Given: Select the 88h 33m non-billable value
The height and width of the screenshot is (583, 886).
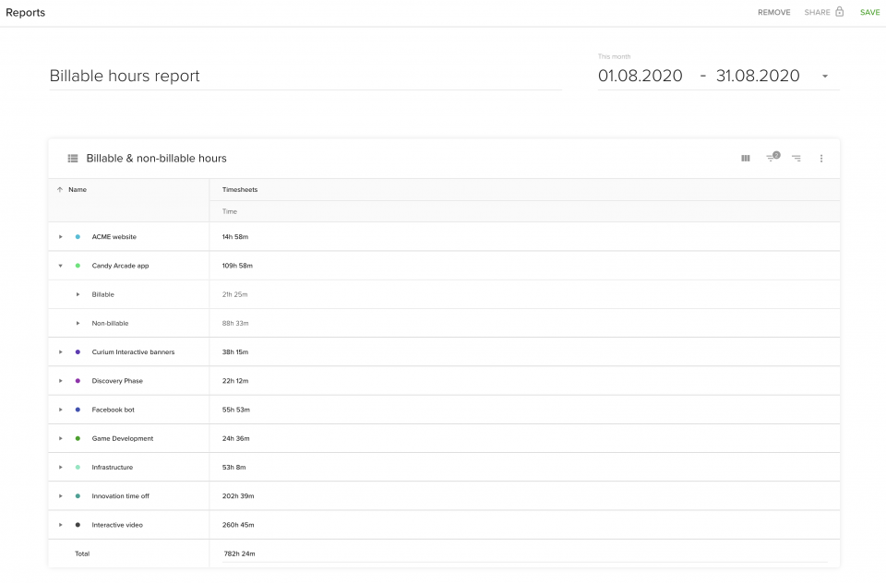Looking at the screenshot, I should (235, 323).
